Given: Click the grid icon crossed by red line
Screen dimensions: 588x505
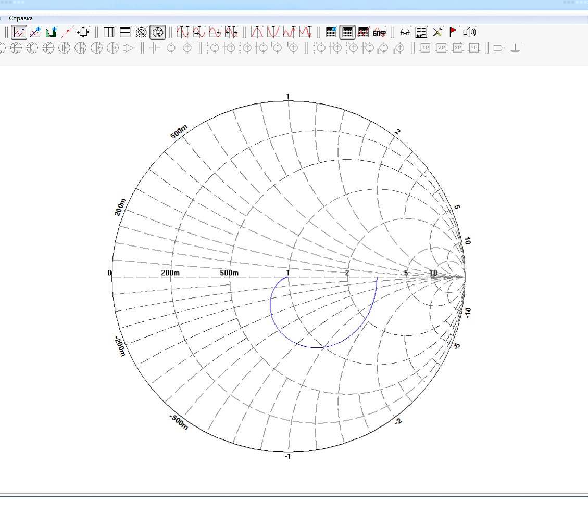Looking at the screenshot, I should pos(364,32).
